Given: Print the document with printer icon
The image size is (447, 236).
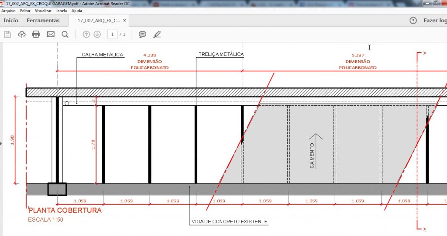Looking at the screenshot, I should click(36, 35).
